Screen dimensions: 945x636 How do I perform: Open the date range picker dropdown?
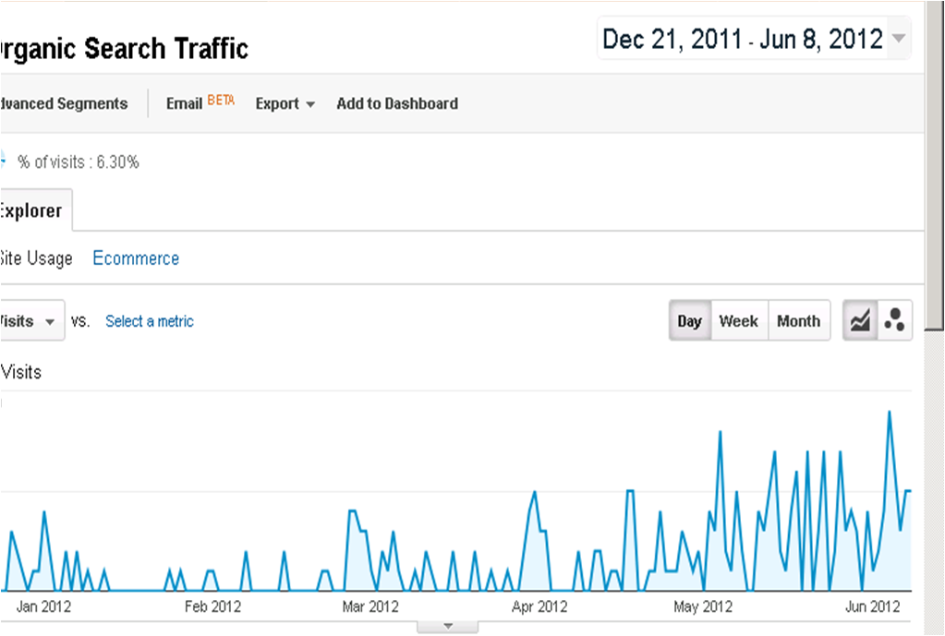coord(897,38)
